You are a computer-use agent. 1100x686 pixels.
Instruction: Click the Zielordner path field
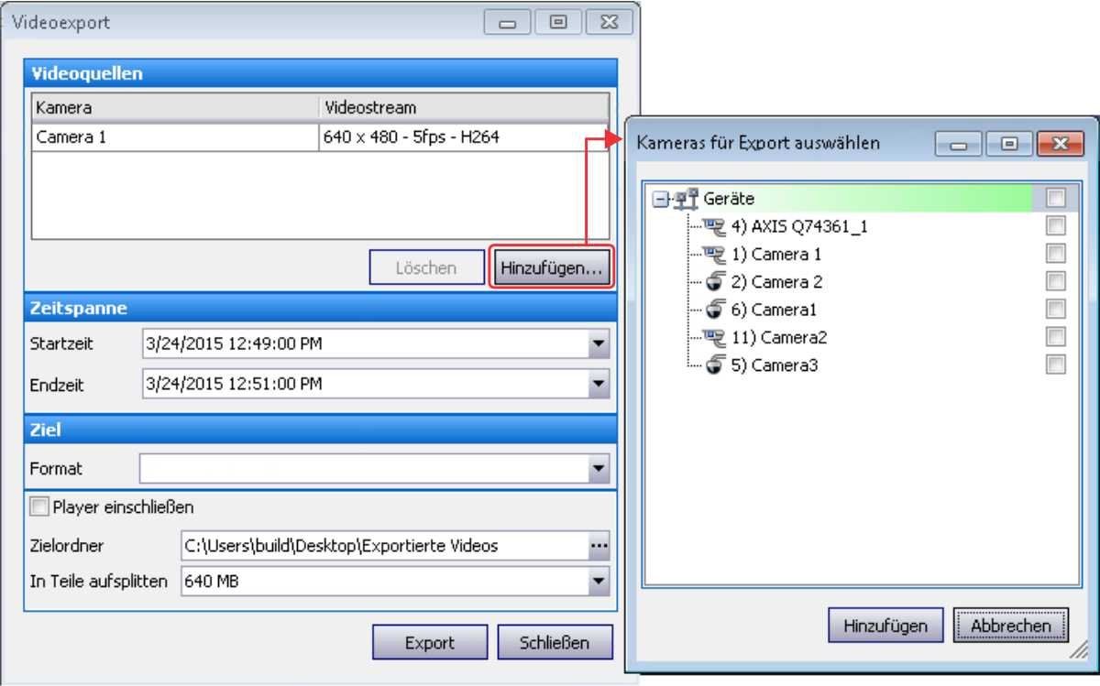[x=384, y=546]
